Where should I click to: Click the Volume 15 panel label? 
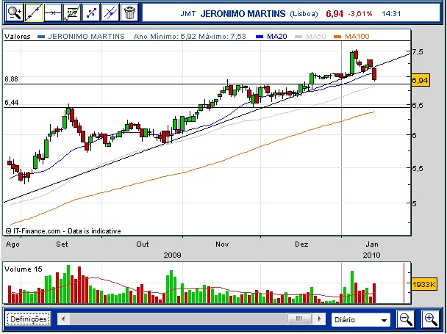(x=24, y=269)
